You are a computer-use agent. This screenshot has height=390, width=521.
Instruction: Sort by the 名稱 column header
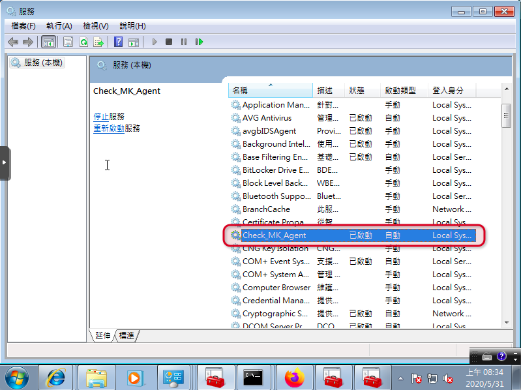click(271, 91)
